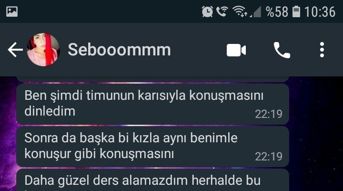
Task: Tap the Wi-Fi signal status icon
Action: click(240, 11)
